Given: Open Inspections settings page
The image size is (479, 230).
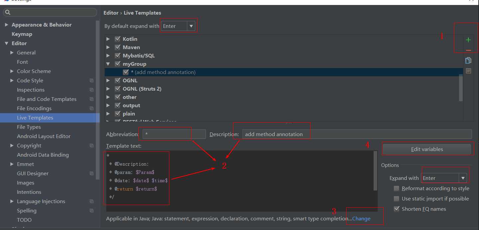Looking at the screenshot, I should coord(31,90).
